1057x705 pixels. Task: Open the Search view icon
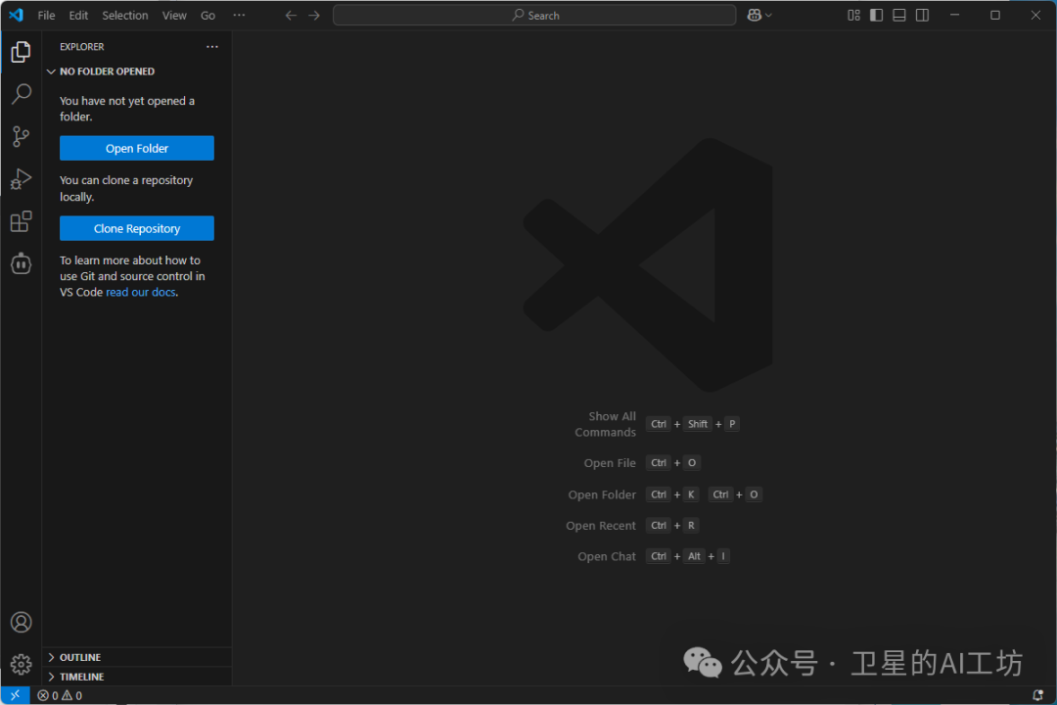(x=21, y=94)
